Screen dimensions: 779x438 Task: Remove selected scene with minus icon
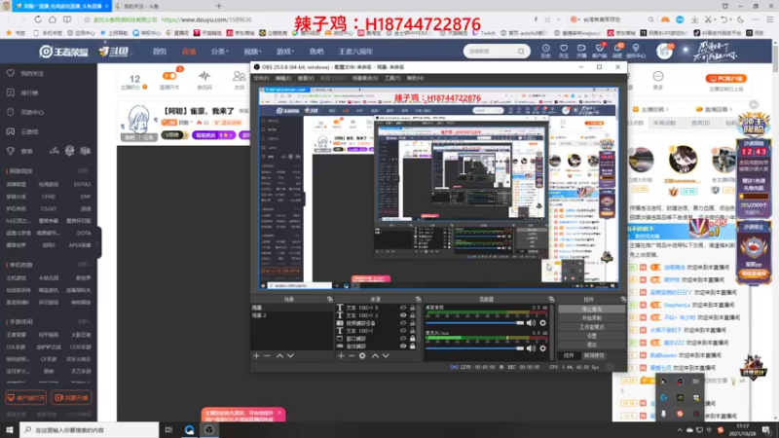pyautogui.click(x=267, y=355)
